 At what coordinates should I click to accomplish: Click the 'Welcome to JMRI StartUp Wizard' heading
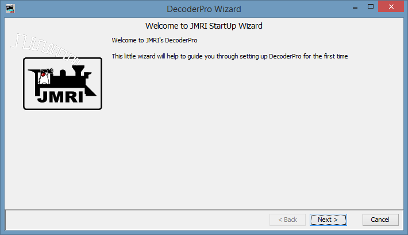204,26
